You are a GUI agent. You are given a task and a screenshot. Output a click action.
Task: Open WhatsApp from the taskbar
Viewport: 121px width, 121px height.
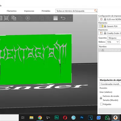click(107, 118)
